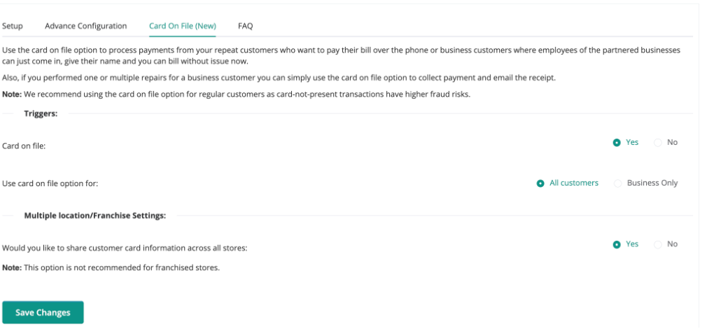707x336 pixels.
Task: Select the Card On File (New) tab
Action: (x=182, y=26)
